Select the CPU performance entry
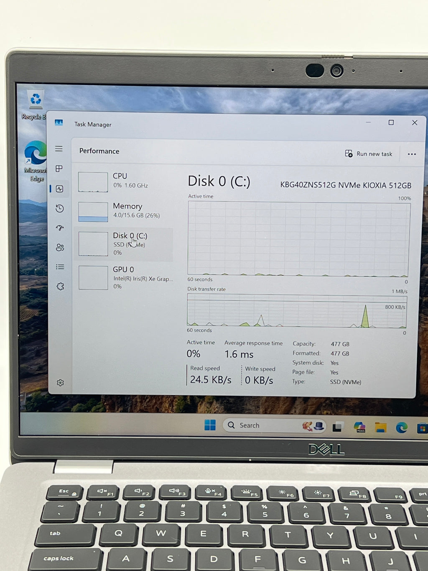Image resolution: width=428 pixels, height=571 pixels. 124,182
